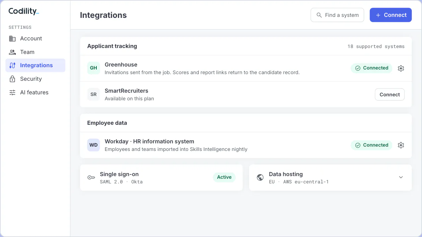Expand the Data hosting chevron
This screenshot has height=237, width=422.
tap(401, 177)
